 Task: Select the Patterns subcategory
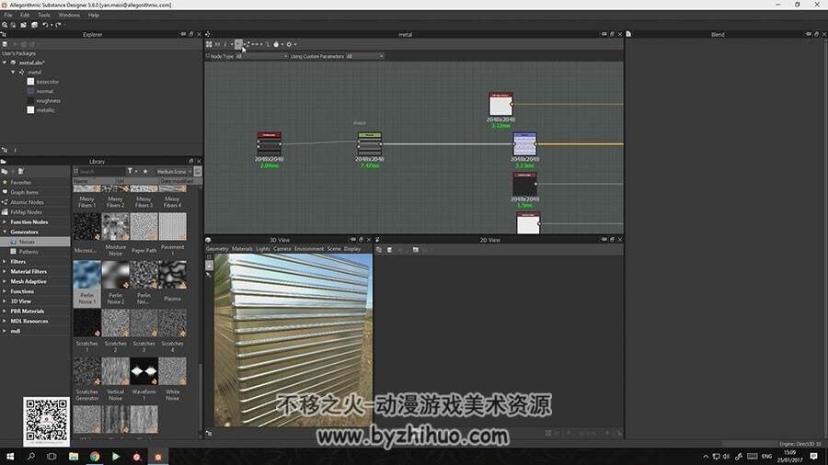click(28, 252)
